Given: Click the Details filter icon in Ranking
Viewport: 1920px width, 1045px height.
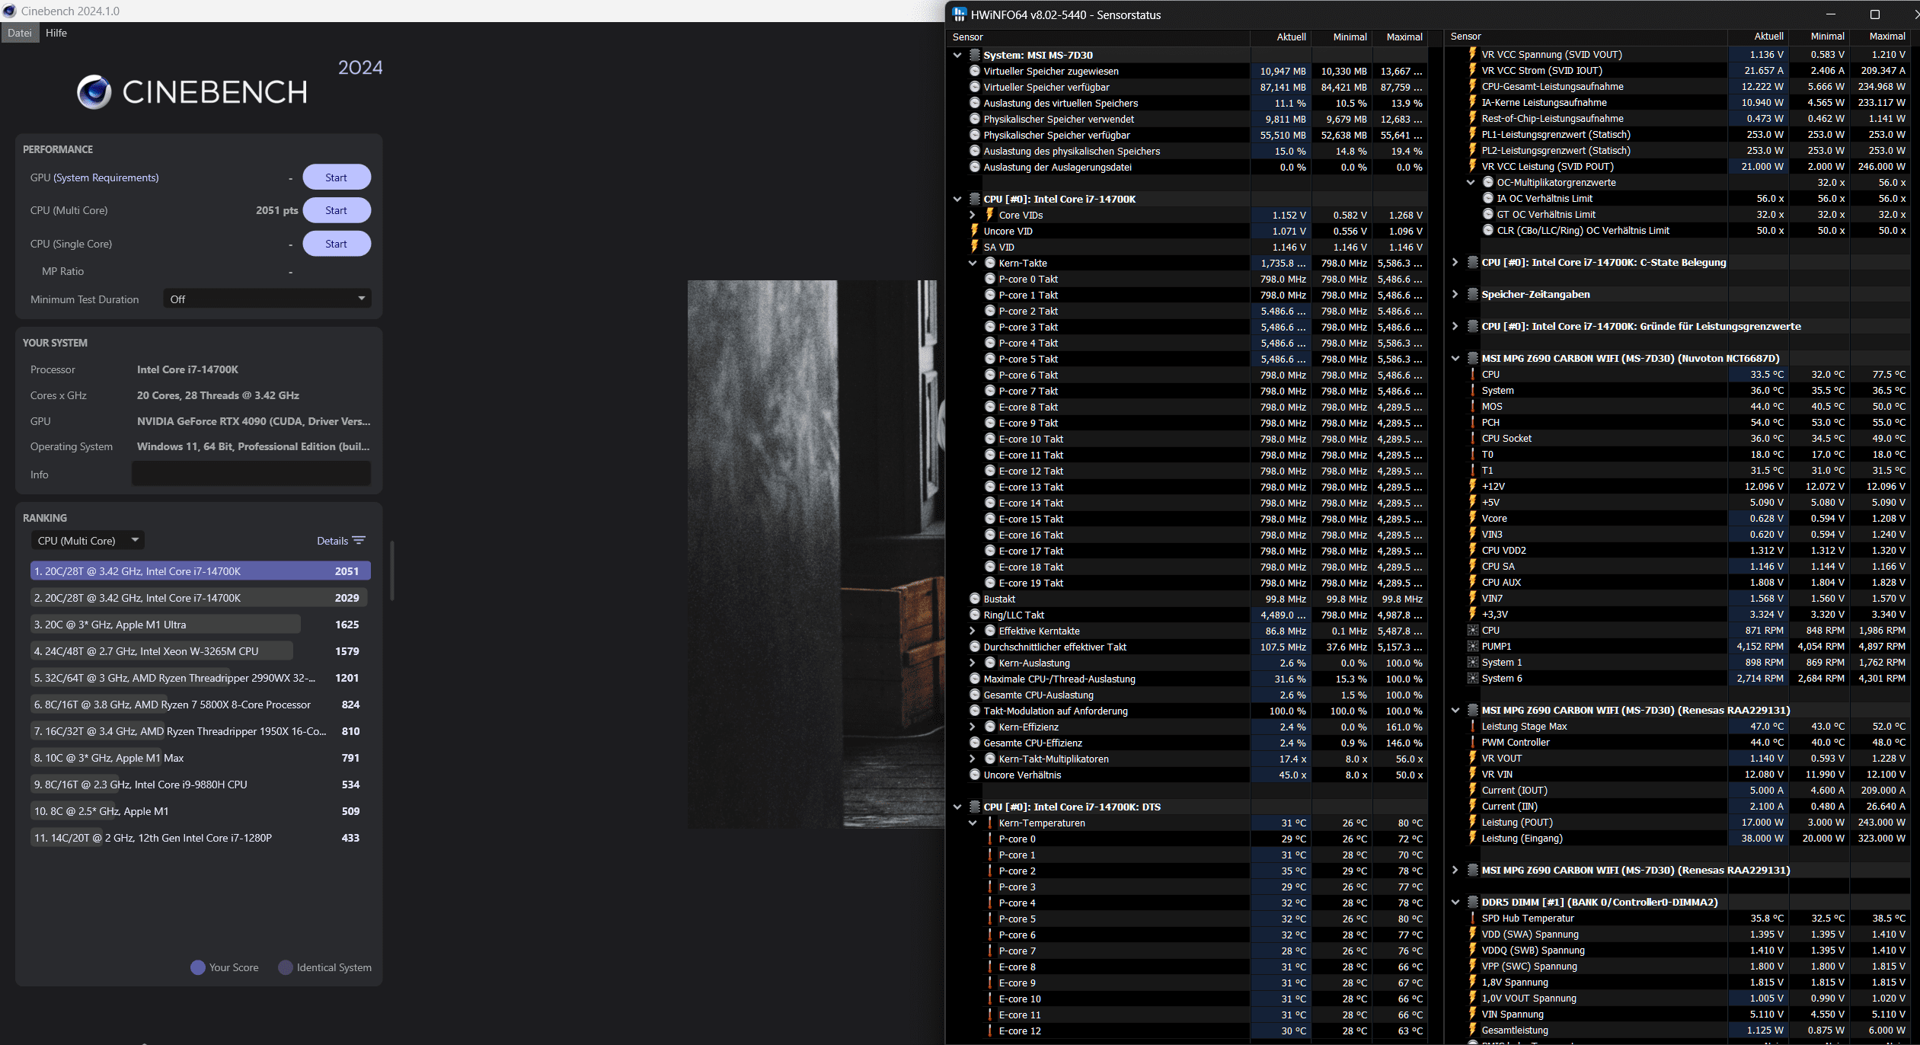Looking at the screenshot, I should point(359,541).
